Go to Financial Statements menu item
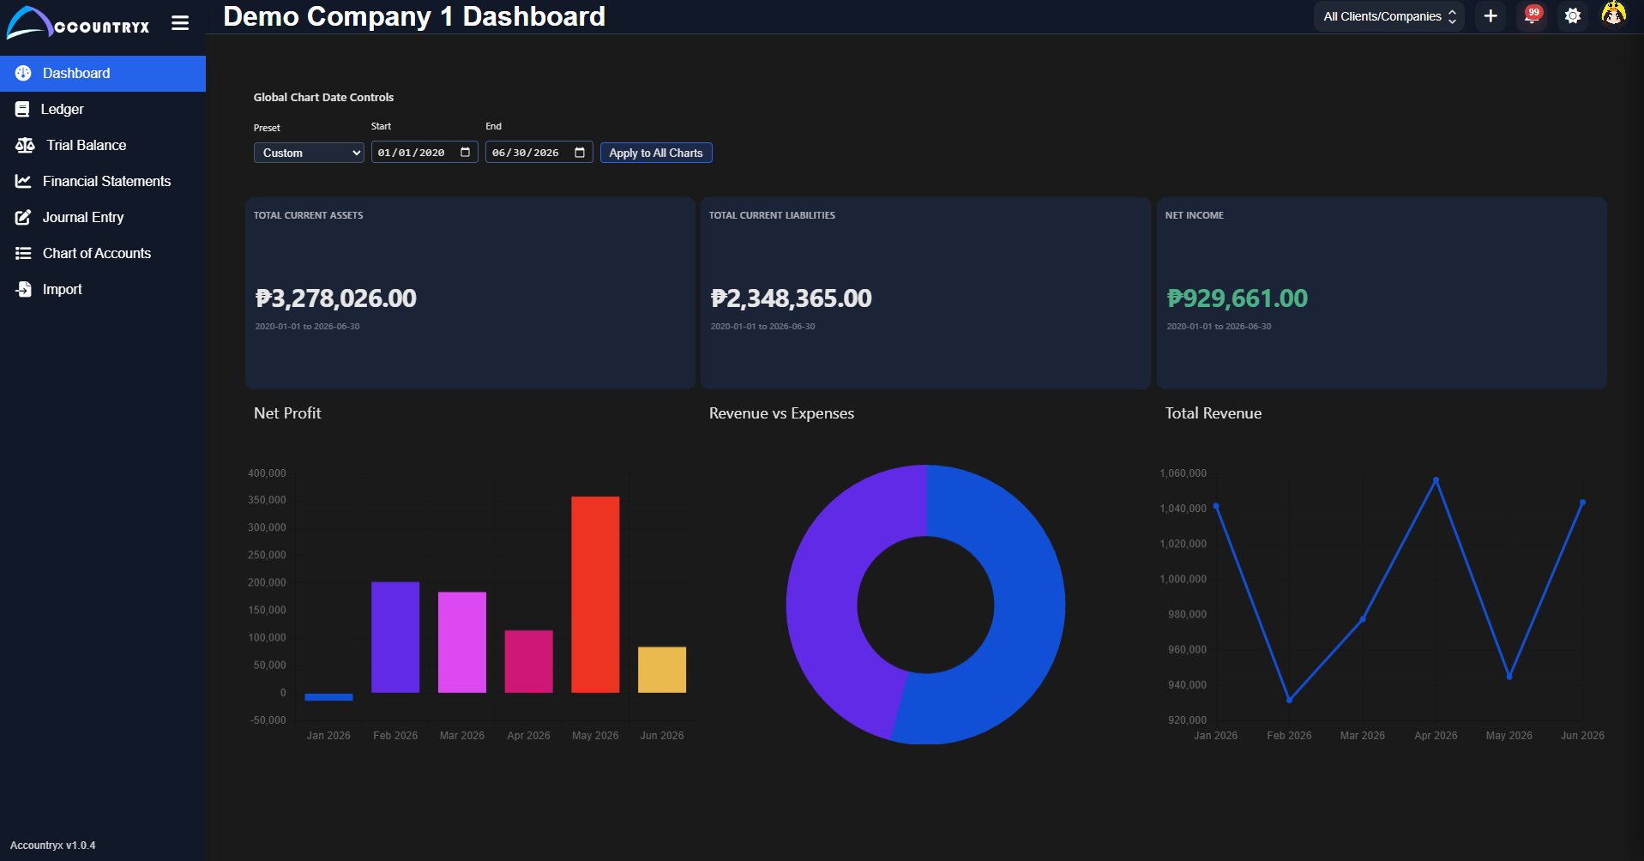The width and height of the screenshot is (1644, 861). click(x=103, y=181)
